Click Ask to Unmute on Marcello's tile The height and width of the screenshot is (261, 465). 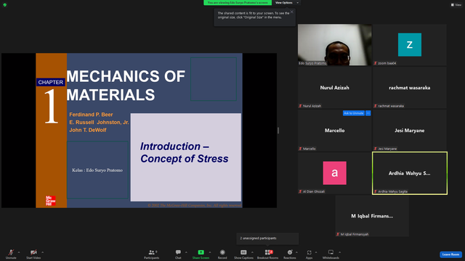[354, 113]
